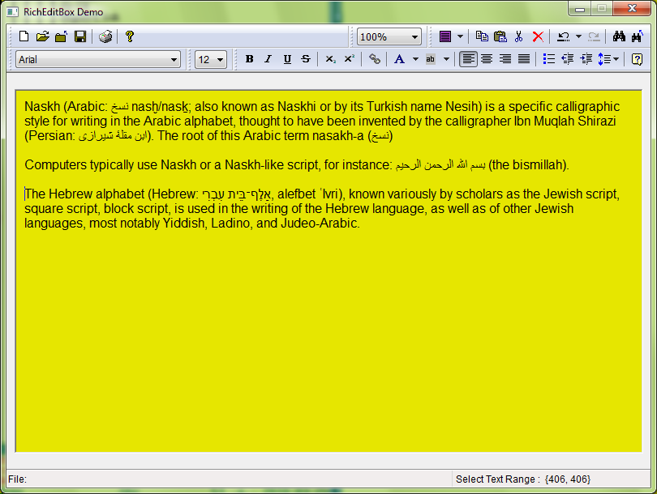Viewport: 657px width, 494px height.
Task: Open the font color dropdown arrow
Action: pyautogui.click(x=415, y=59)
